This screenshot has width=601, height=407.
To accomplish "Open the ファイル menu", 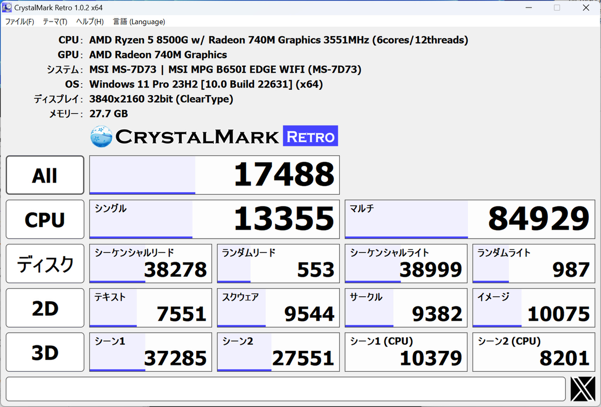I will click(x=20, y=22).
